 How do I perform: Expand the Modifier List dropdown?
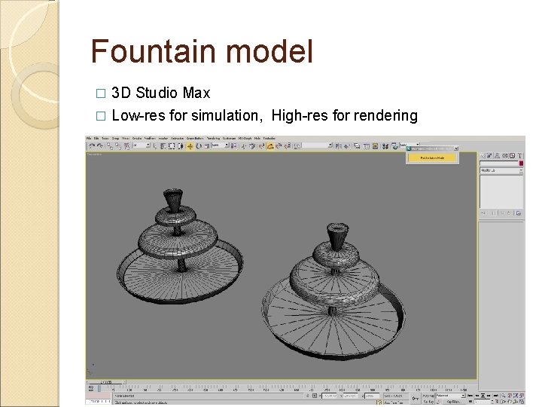[501, 170]
